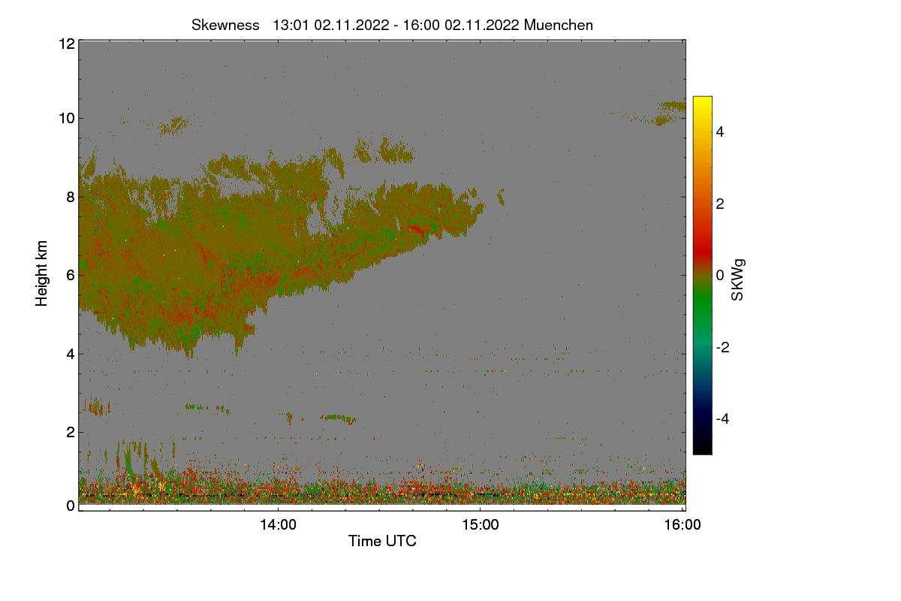
Task: Click the 15:00 time tick label
Action: tap(481, 525)
